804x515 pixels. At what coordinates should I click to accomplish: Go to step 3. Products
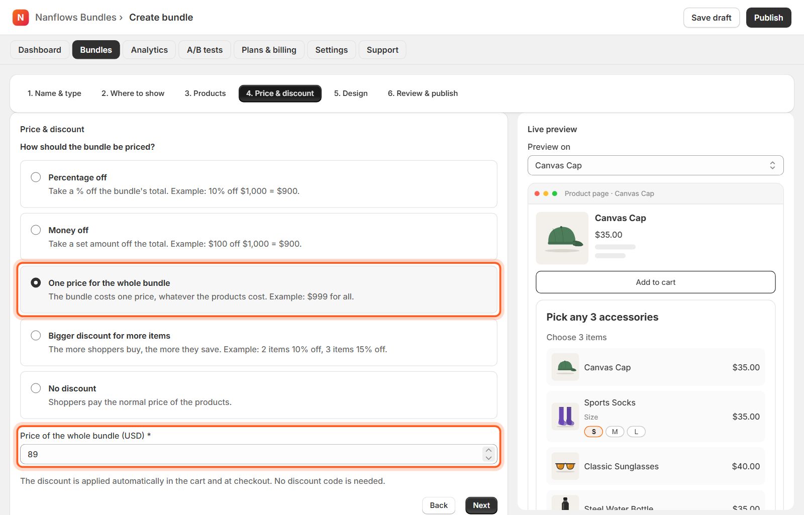(205, 93)
